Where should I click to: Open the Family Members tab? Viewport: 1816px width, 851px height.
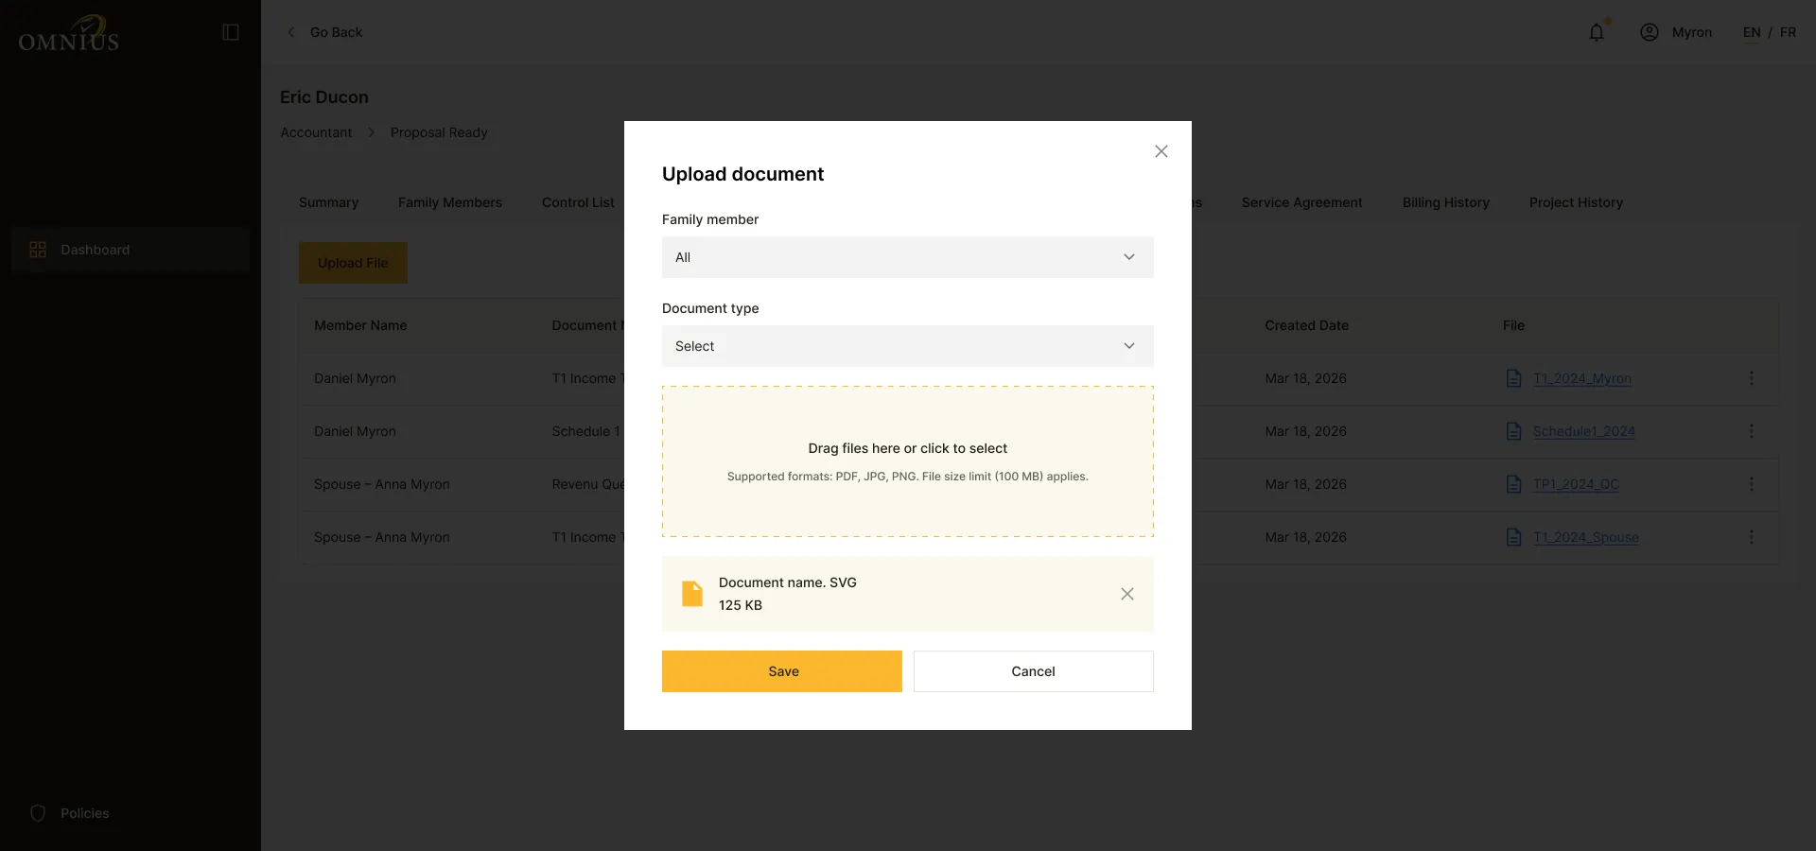450,202
